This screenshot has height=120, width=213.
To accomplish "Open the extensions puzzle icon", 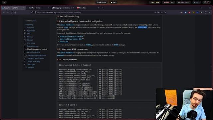I will (206, 13).
